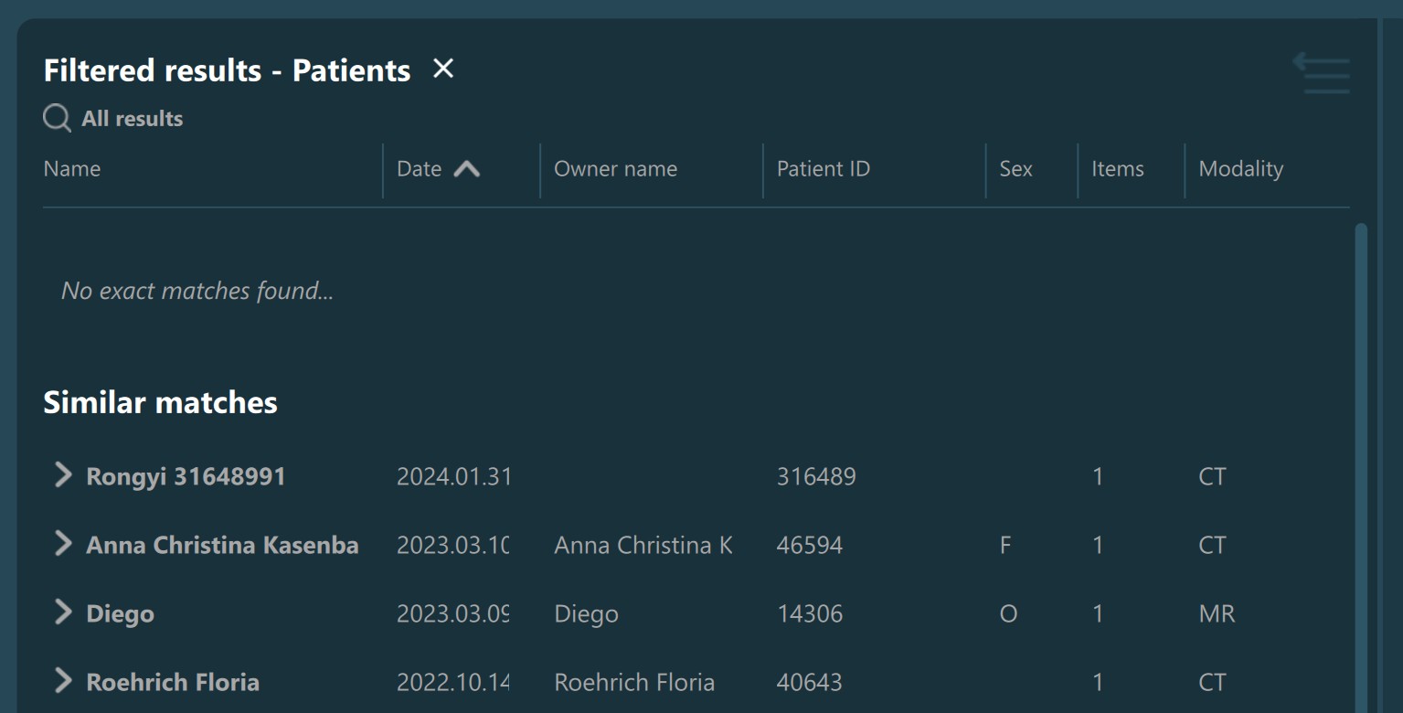Close the Filtered results panel with the X icon
The height and width of the screenshot is (713, 1403).
point(443,69)
